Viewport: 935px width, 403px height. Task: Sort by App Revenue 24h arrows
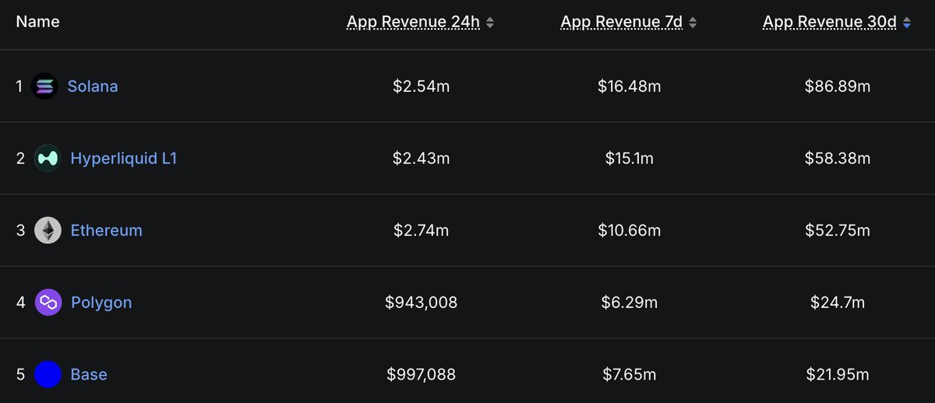490,23
